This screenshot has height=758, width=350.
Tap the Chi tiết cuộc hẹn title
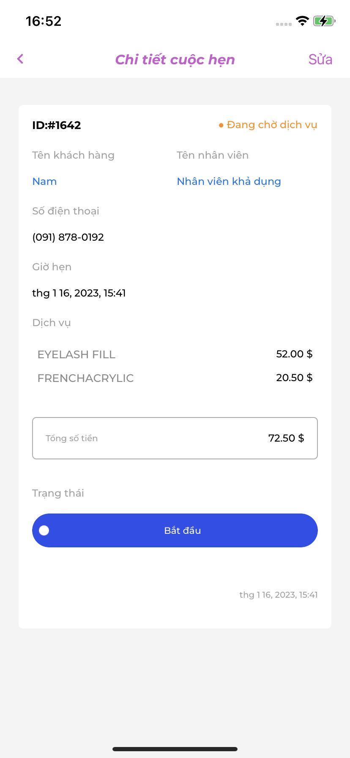(175, 60)
